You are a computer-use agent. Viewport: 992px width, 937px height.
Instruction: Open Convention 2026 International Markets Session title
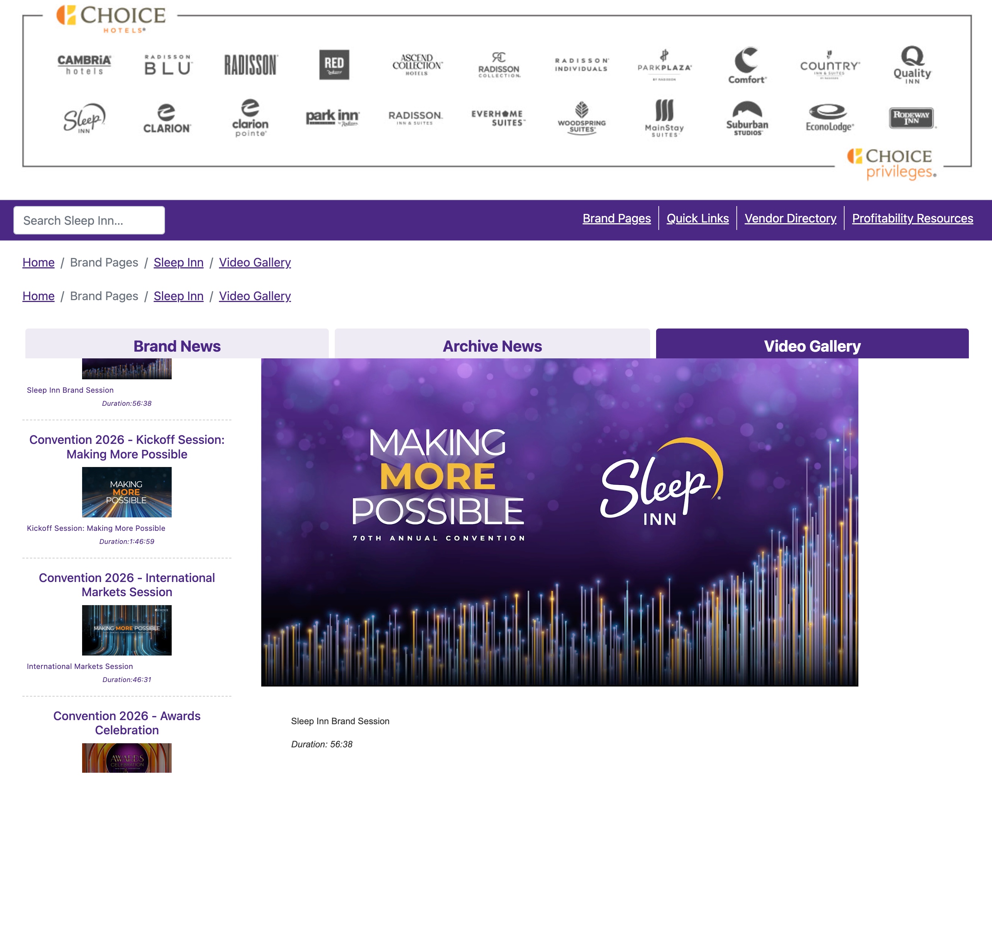pyautogui.click(x=127, y=584)
